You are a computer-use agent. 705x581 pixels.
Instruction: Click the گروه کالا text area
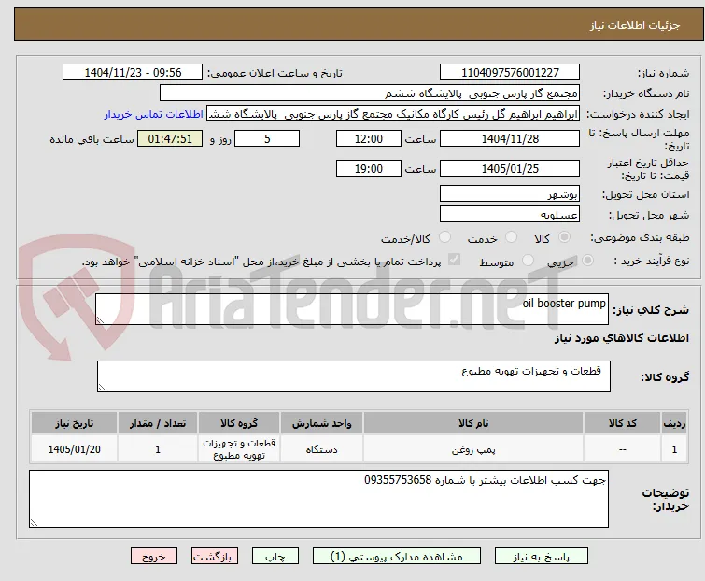tap(354, 376)
